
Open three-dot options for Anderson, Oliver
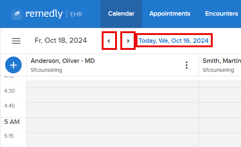187,65
